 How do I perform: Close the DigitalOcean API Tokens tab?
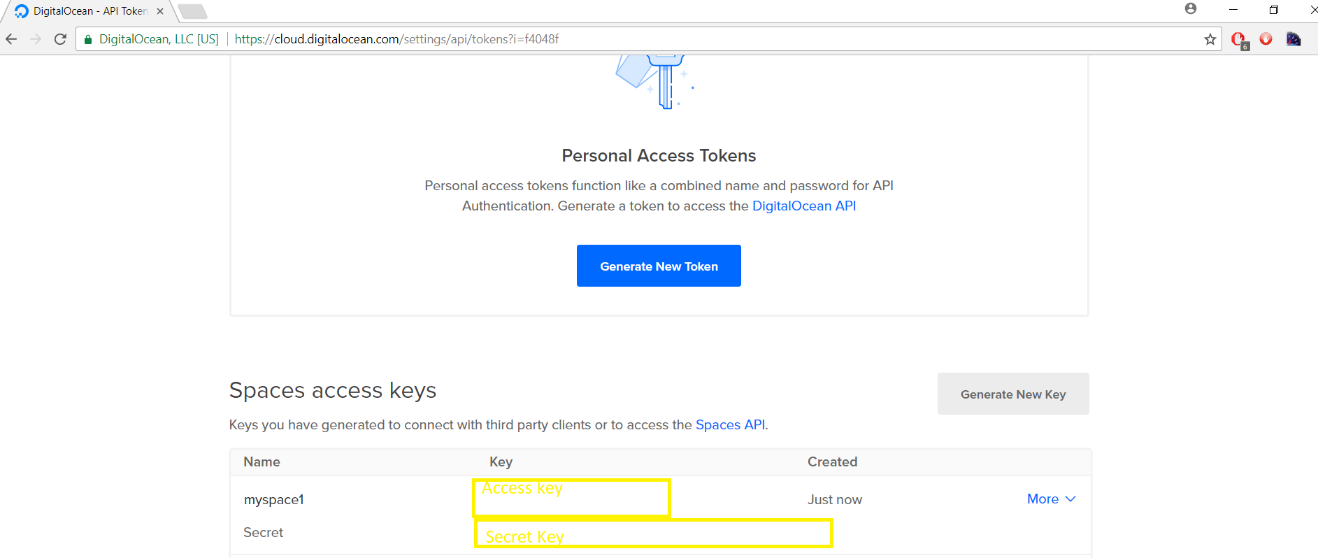[x=160, y=11]
